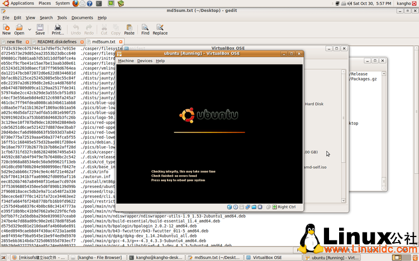
Task: Click the Redo toolbar icon
Action: pyautogui.click(x=89, y=30)
